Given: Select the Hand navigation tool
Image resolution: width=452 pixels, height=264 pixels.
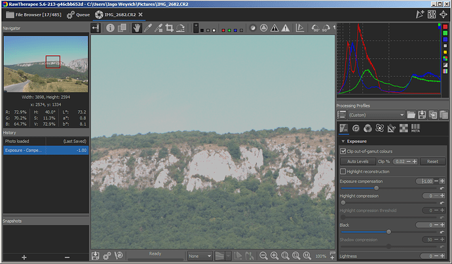Looking at the screenshot, I should click(137, 28).
